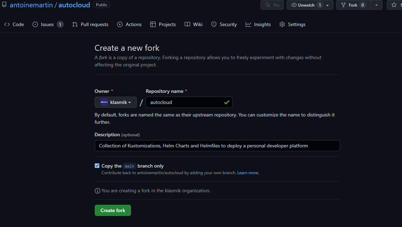The image size is (402, 227).
Task: Click the Fork count badge 0
Action: (x=363, y=5)
